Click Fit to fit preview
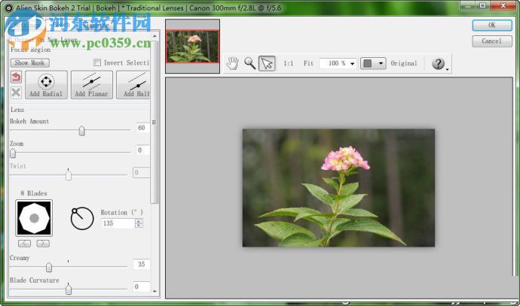Screen dimensions: 520x306 [308, 63]
